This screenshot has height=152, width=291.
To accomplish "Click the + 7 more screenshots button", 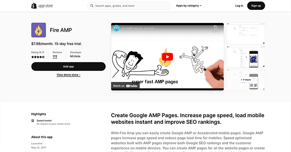I will (246, 79).
